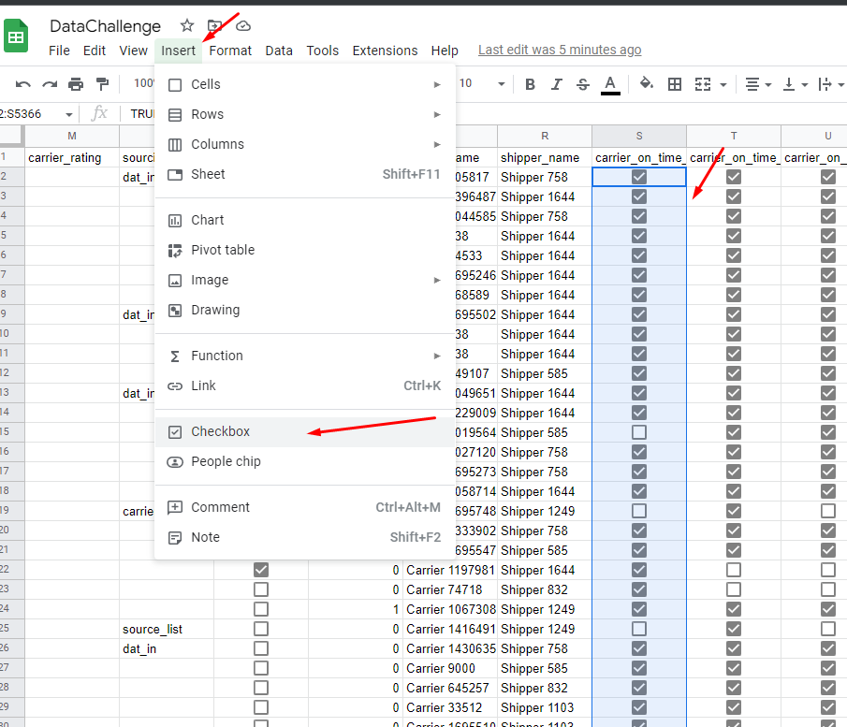Click the Italic formatting icon
Screen dimensions: 847x727
[556, 83]
